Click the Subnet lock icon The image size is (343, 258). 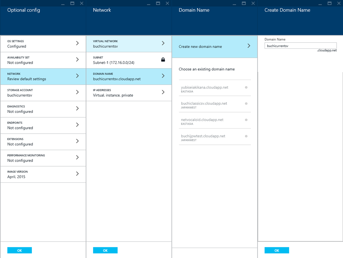point(163,60)
